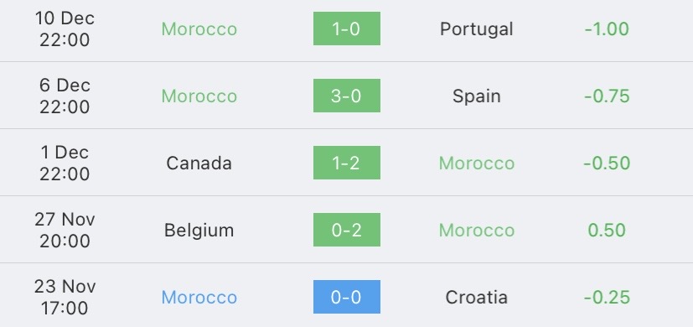Open the Morocco 1-0 Portugal score box
This screenshot has height=327, width=693.
coord(347,29)
